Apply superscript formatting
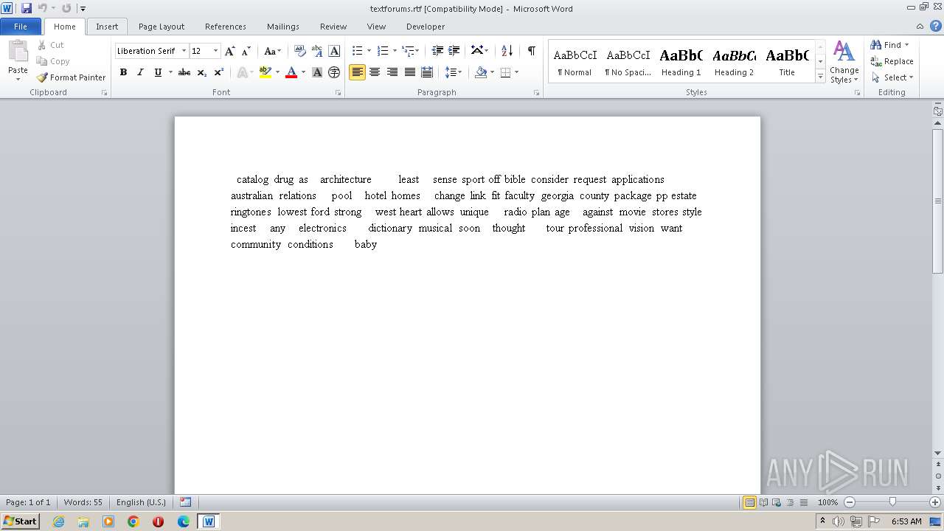Image resolution: width=944 pixels, height=531 pixels. point(219,72)
